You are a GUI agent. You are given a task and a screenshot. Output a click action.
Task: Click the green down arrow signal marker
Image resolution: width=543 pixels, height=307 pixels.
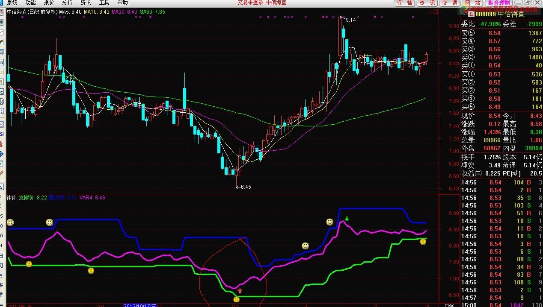(347, 219)
